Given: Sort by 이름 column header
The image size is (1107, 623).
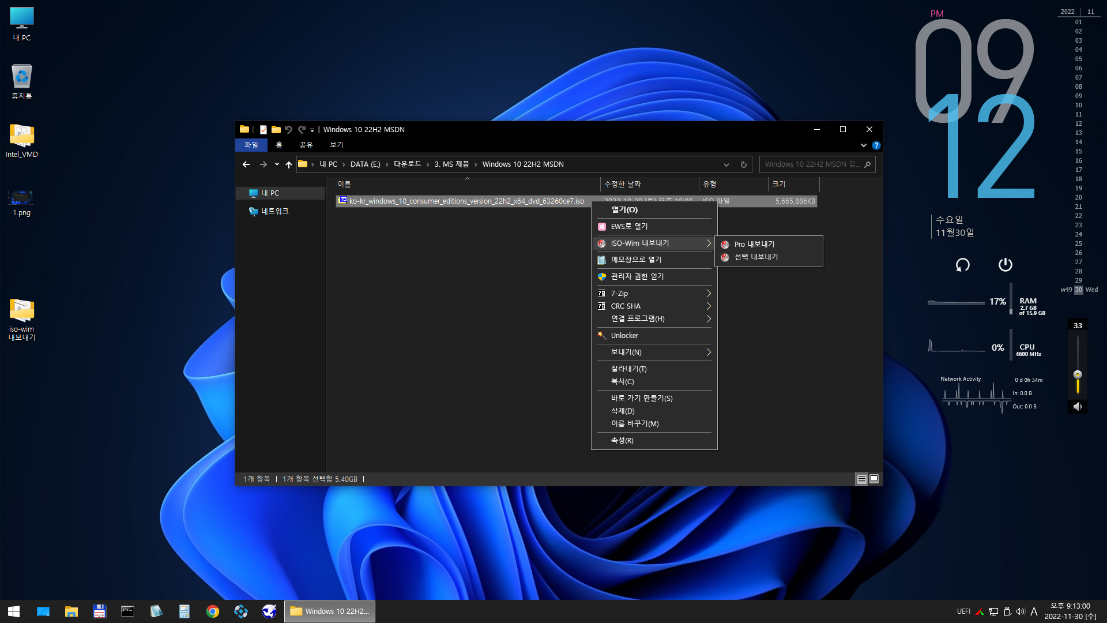Looking at the screenshot, I should [x=467, y=185].
